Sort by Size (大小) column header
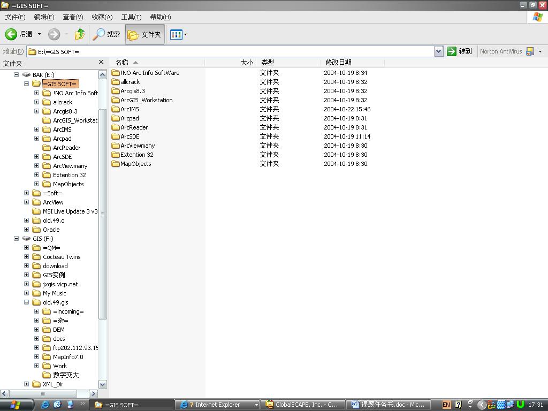548x411 pixels. (230, 63)
